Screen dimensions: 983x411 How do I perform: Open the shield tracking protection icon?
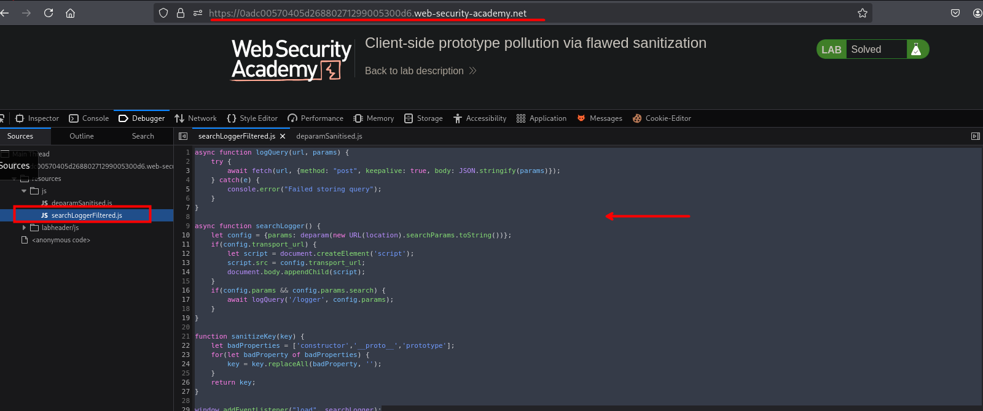pyautogui.click(x=163, y=13)
